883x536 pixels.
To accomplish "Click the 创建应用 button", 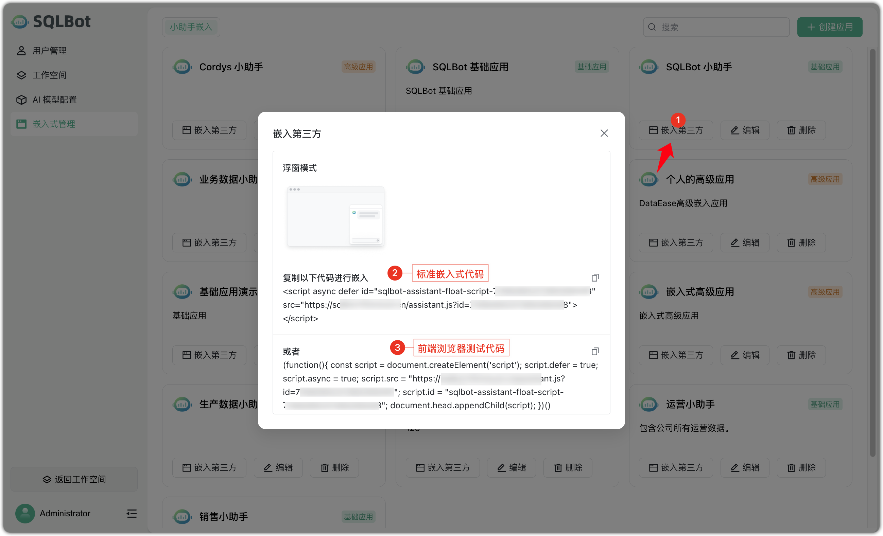I will tap(830, 27).
